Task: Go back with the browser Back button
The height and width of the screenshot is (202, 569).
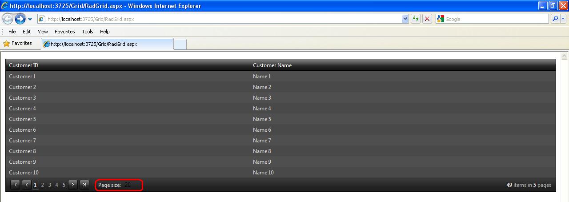Action: [x=8, y=19]
